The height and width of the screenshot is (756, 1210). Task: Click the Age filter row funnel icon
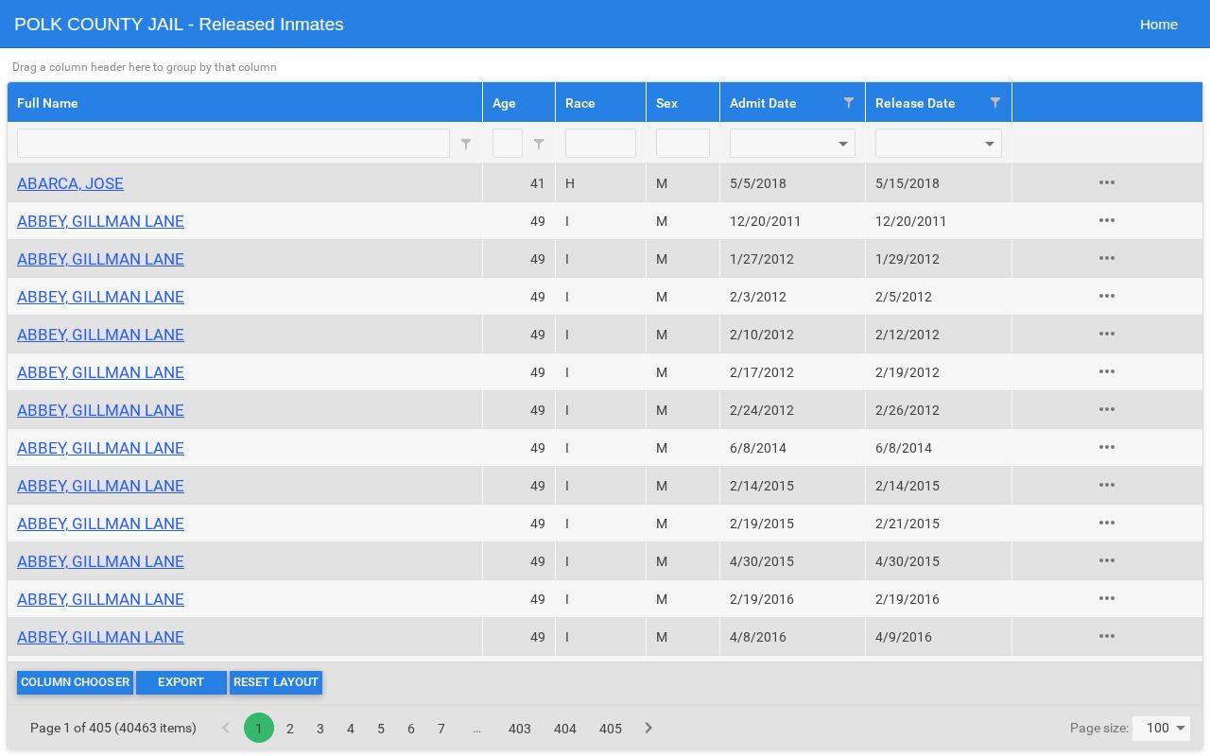pyautogui.click(x=538, y=144)
